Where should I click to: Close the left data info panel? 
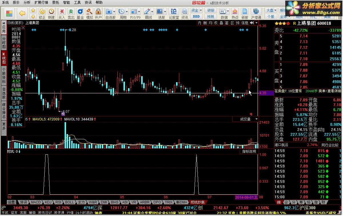(x=23, y=28)
